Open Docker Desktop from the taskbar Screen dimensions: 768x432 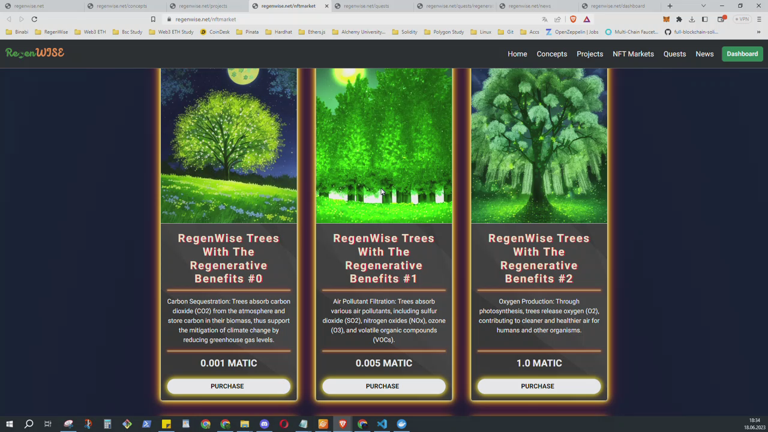point(401,424)
